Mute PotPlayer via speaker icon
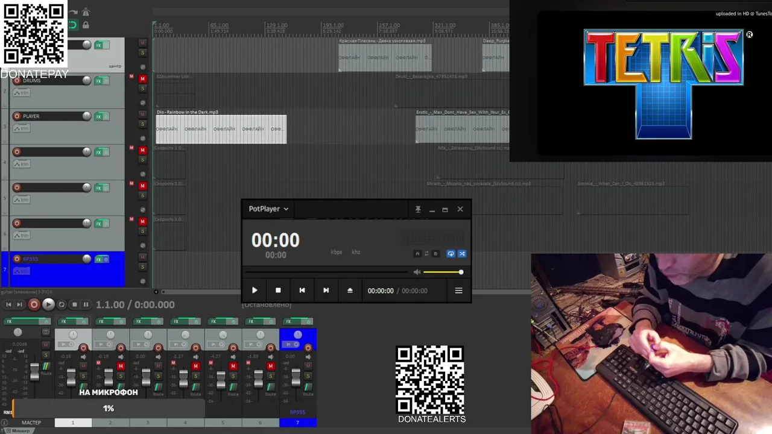The width and height of the screenshot is (772, 434). point(417,272)
